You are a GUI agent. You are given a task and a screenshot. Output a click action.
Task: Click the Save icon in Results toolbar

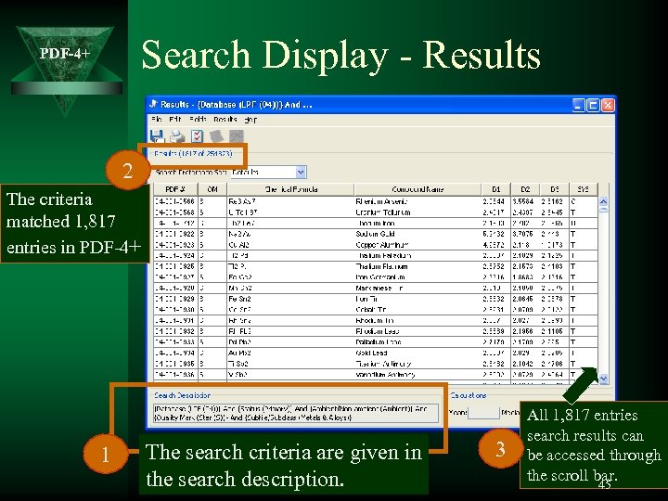point(157,136)
